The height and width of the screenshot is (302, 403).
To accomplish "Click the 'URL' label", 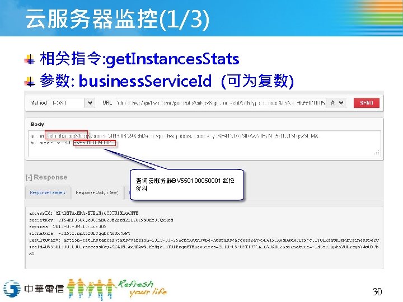I will [x=107, y=103].
